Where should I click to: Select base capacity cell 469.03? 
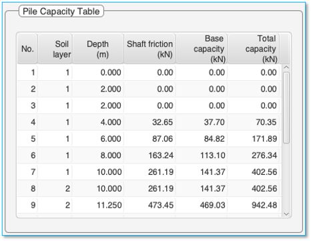pyautogui.click(x=202, y=205)
